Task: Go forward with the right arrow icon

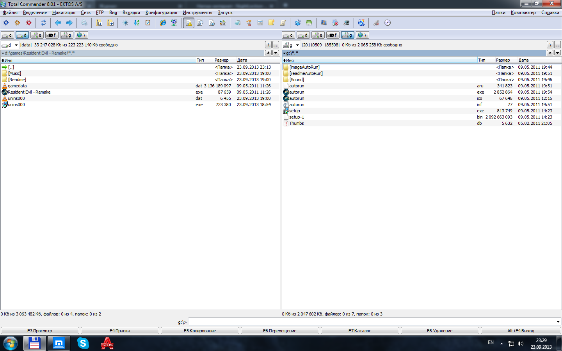Action: [x=69, y=23]
